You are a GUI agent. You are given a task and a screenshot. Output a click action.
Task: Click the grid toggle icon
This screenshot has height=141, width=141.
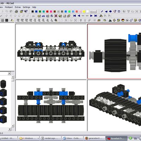click(x=2, y=20)
